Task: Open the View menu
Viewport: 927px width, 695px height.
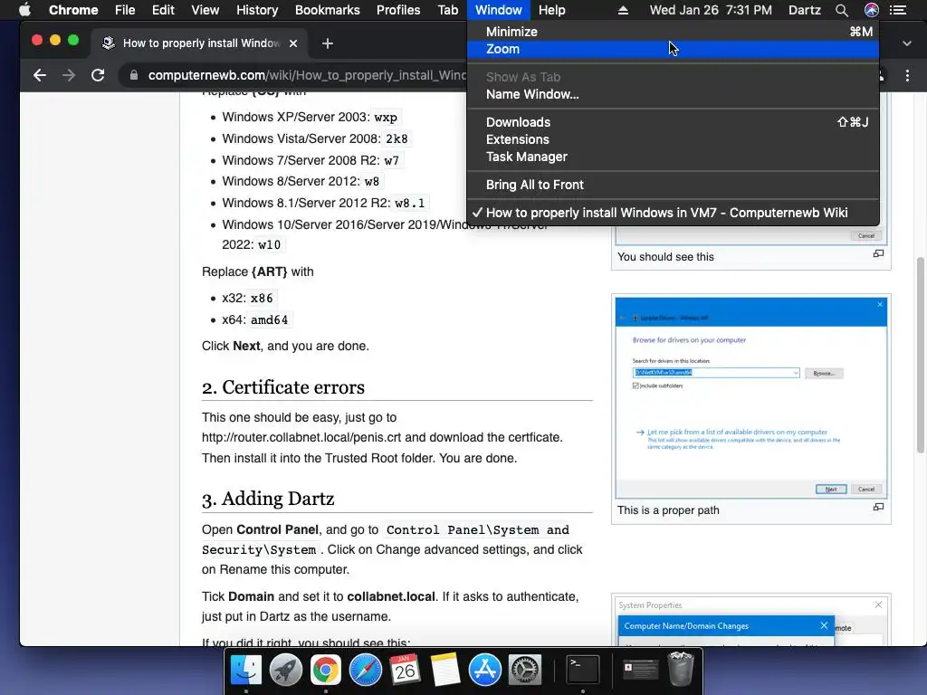Action: tap(205, 10)
